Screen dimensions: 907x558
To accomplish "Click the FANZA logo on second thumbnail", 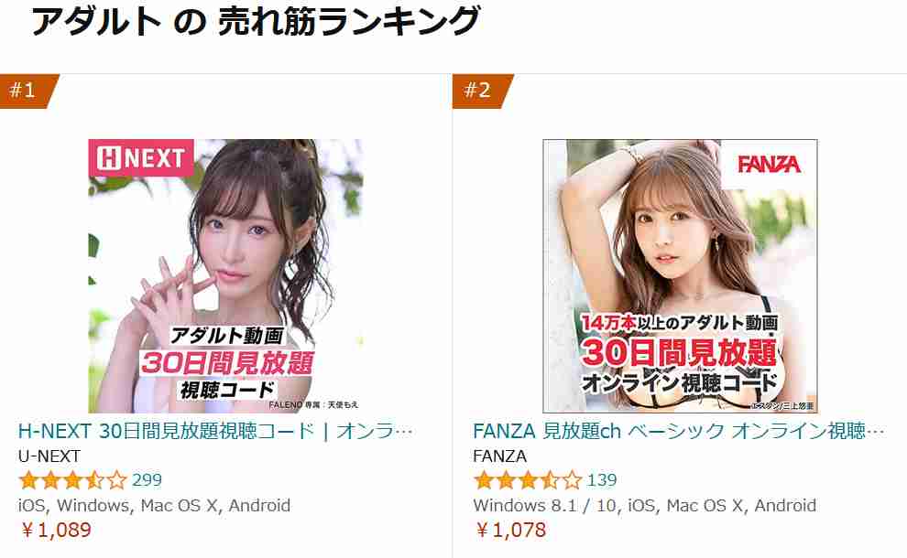I will click(769, 165).
